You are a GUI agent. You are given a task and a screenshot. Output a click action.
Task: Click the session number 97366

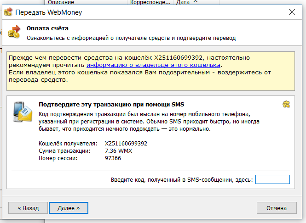click(113, 158)
